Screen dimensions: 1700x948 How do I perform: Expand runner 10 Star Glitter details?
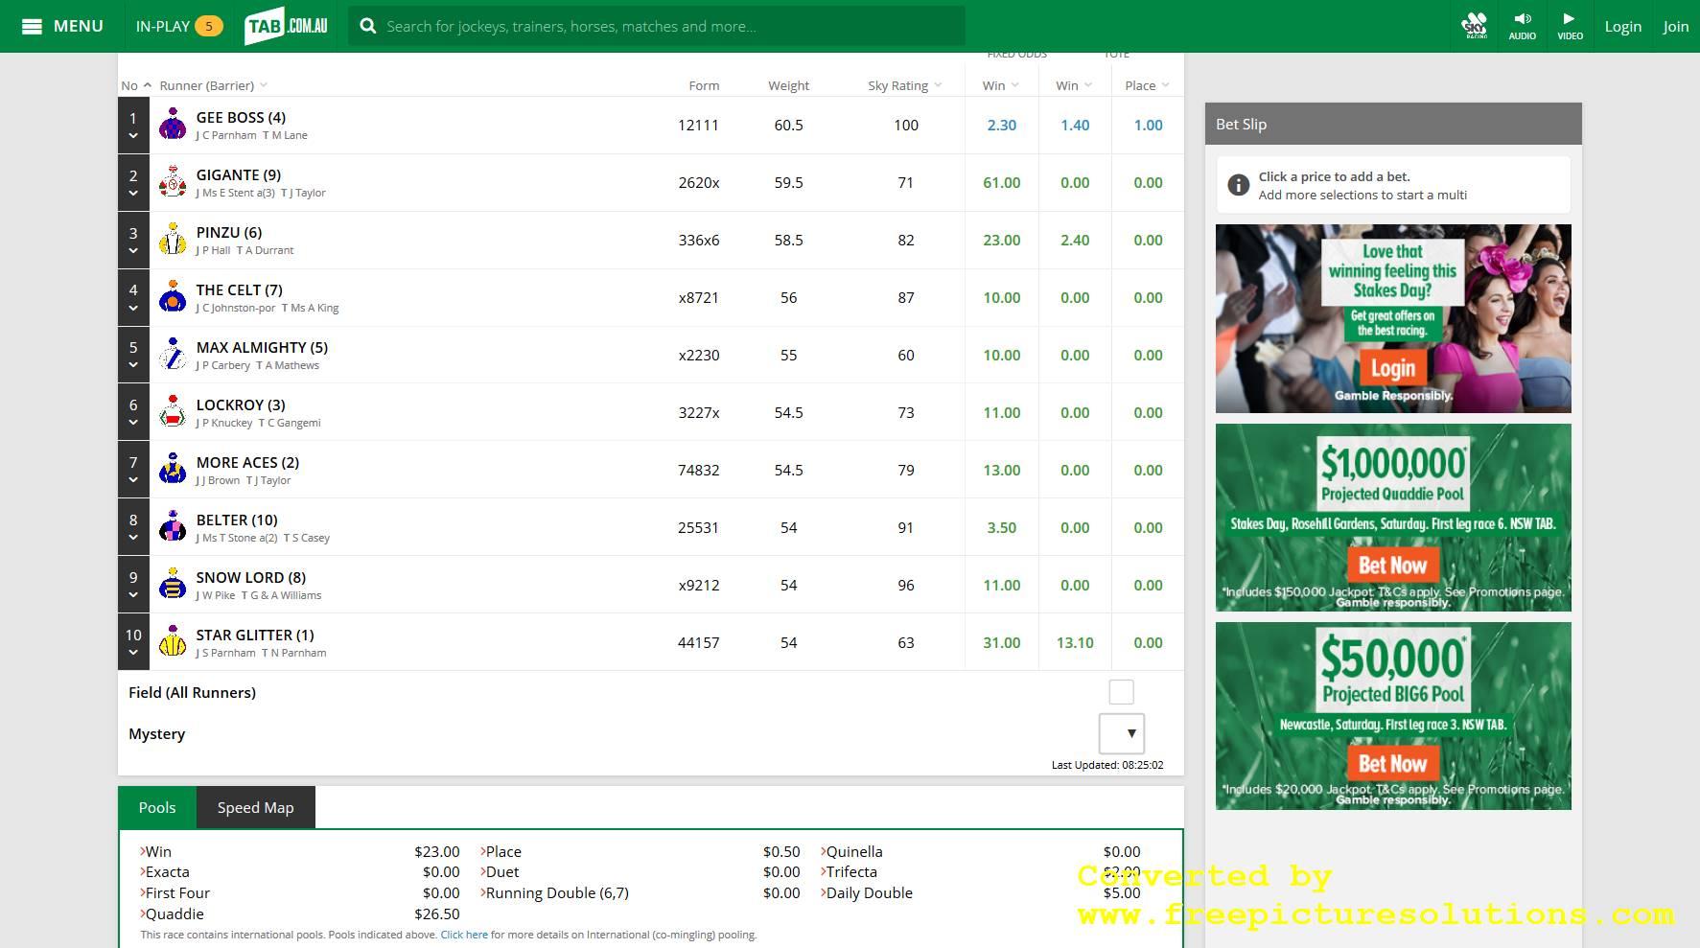(x=133, y=653)
